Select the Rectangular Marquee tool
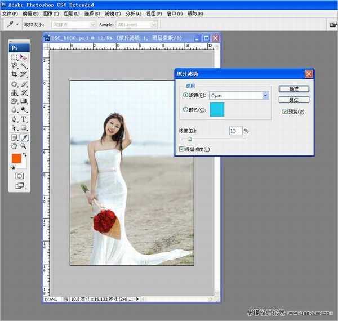The width and height of the screenshot is (338, 321). [15, 57]
